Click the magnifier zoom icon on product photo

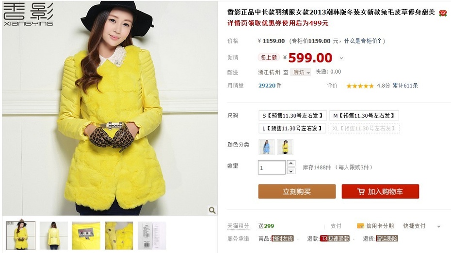coord(212,210)
